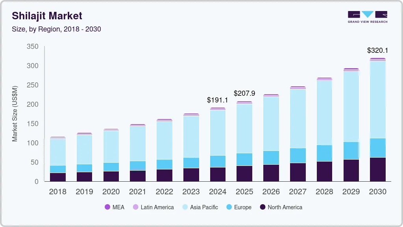403x227 pixels.
Task: Click the Europe legend color dot
Action: click(228, 207)
